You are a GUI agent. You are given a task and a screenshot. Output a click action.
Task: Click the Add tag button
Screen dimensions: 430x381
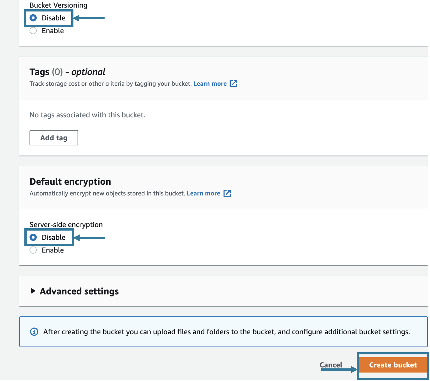coord(54,138)
